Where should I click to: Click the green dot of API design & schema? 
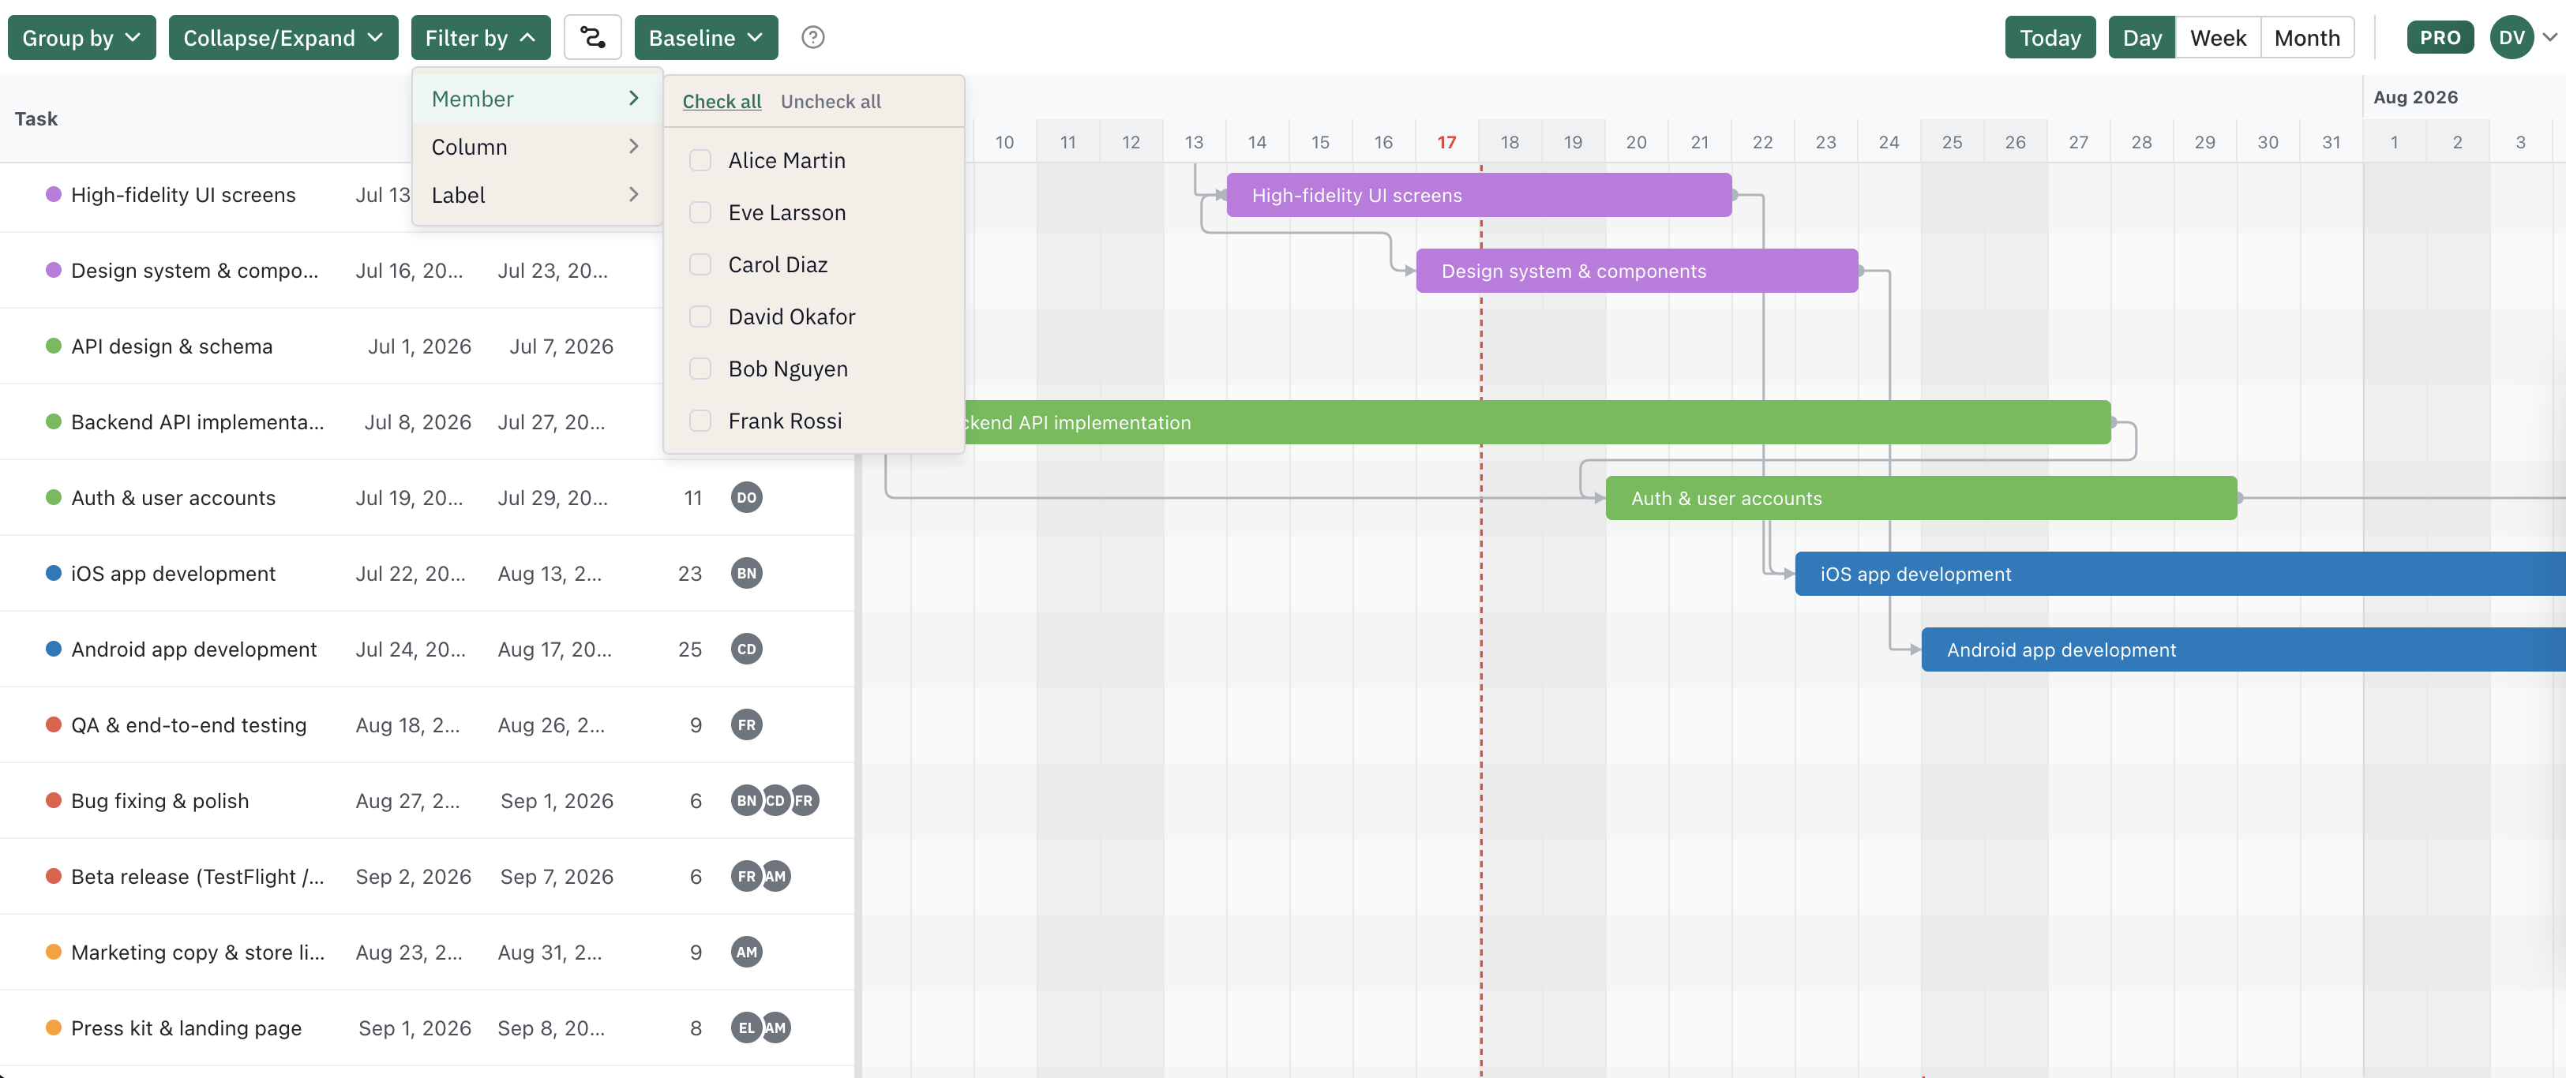(54, 346)
